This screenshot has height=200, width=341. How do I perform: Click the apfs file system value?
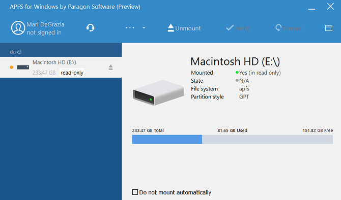(x=244, y=89)
